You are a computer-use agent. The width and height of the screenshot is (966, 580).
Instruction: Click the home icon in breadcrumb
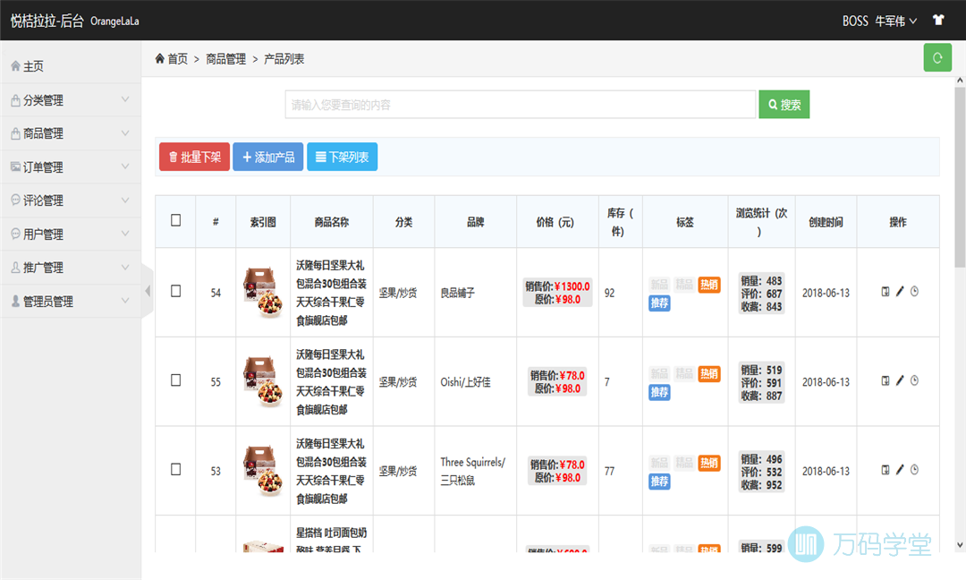tap(159, 58)
